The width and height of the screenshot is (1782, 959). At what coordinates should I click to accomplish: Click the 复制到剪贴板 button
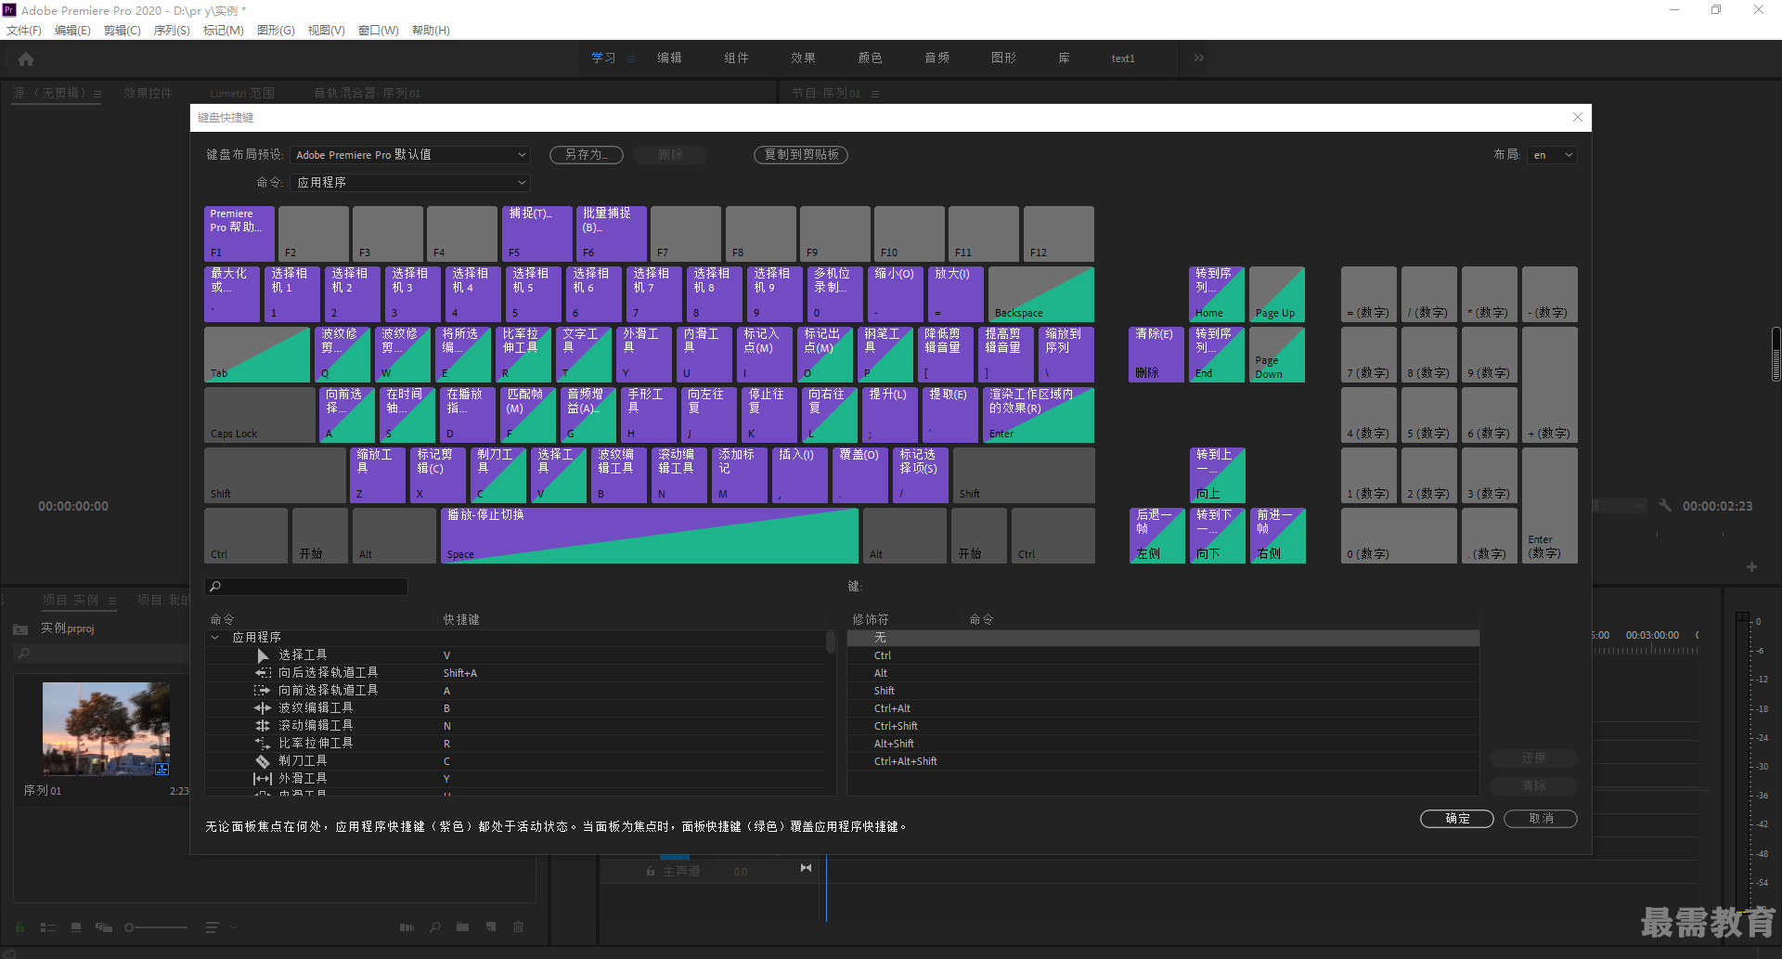801,155
